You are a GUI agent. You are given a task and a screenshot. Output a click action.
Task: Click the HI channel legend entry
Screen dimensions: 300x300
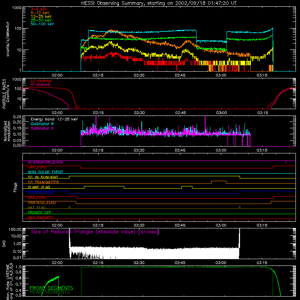tap(40, 84)
